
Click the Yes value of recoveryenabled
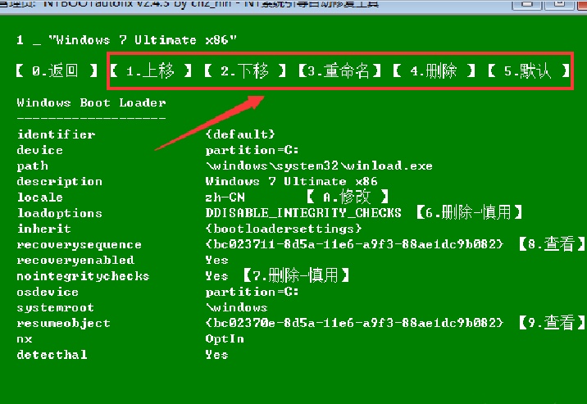pos(216,260)
